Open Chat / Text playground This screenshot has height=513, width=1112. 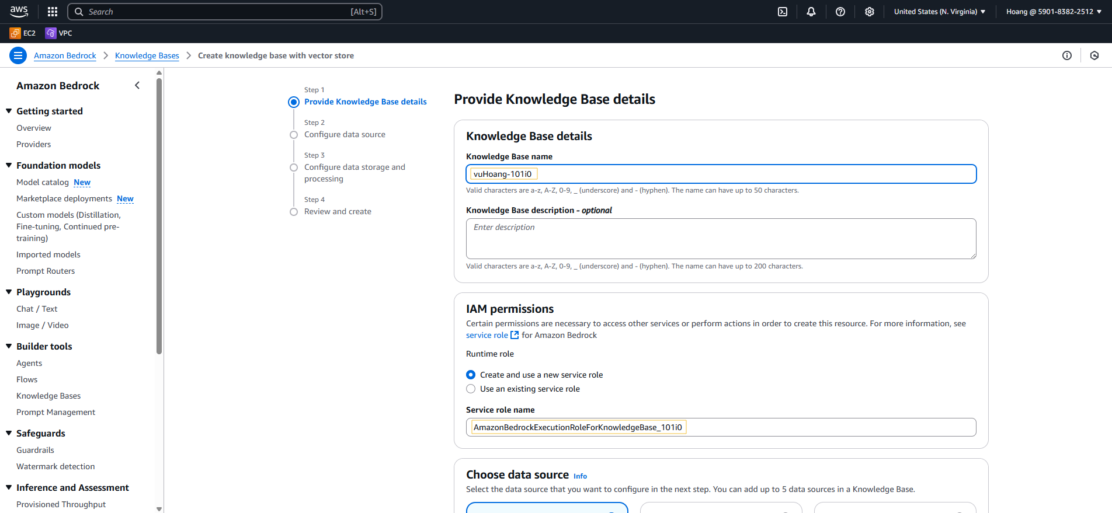[37, 309]
